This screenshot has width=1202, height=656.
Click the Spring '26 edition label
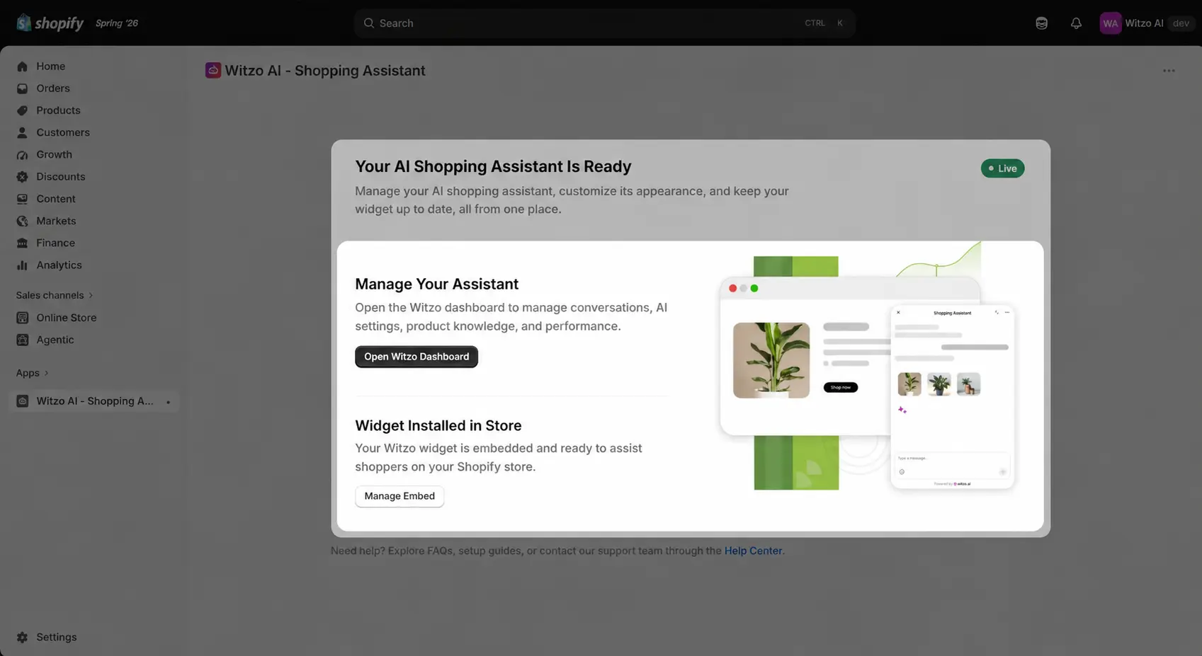point(117,23)
